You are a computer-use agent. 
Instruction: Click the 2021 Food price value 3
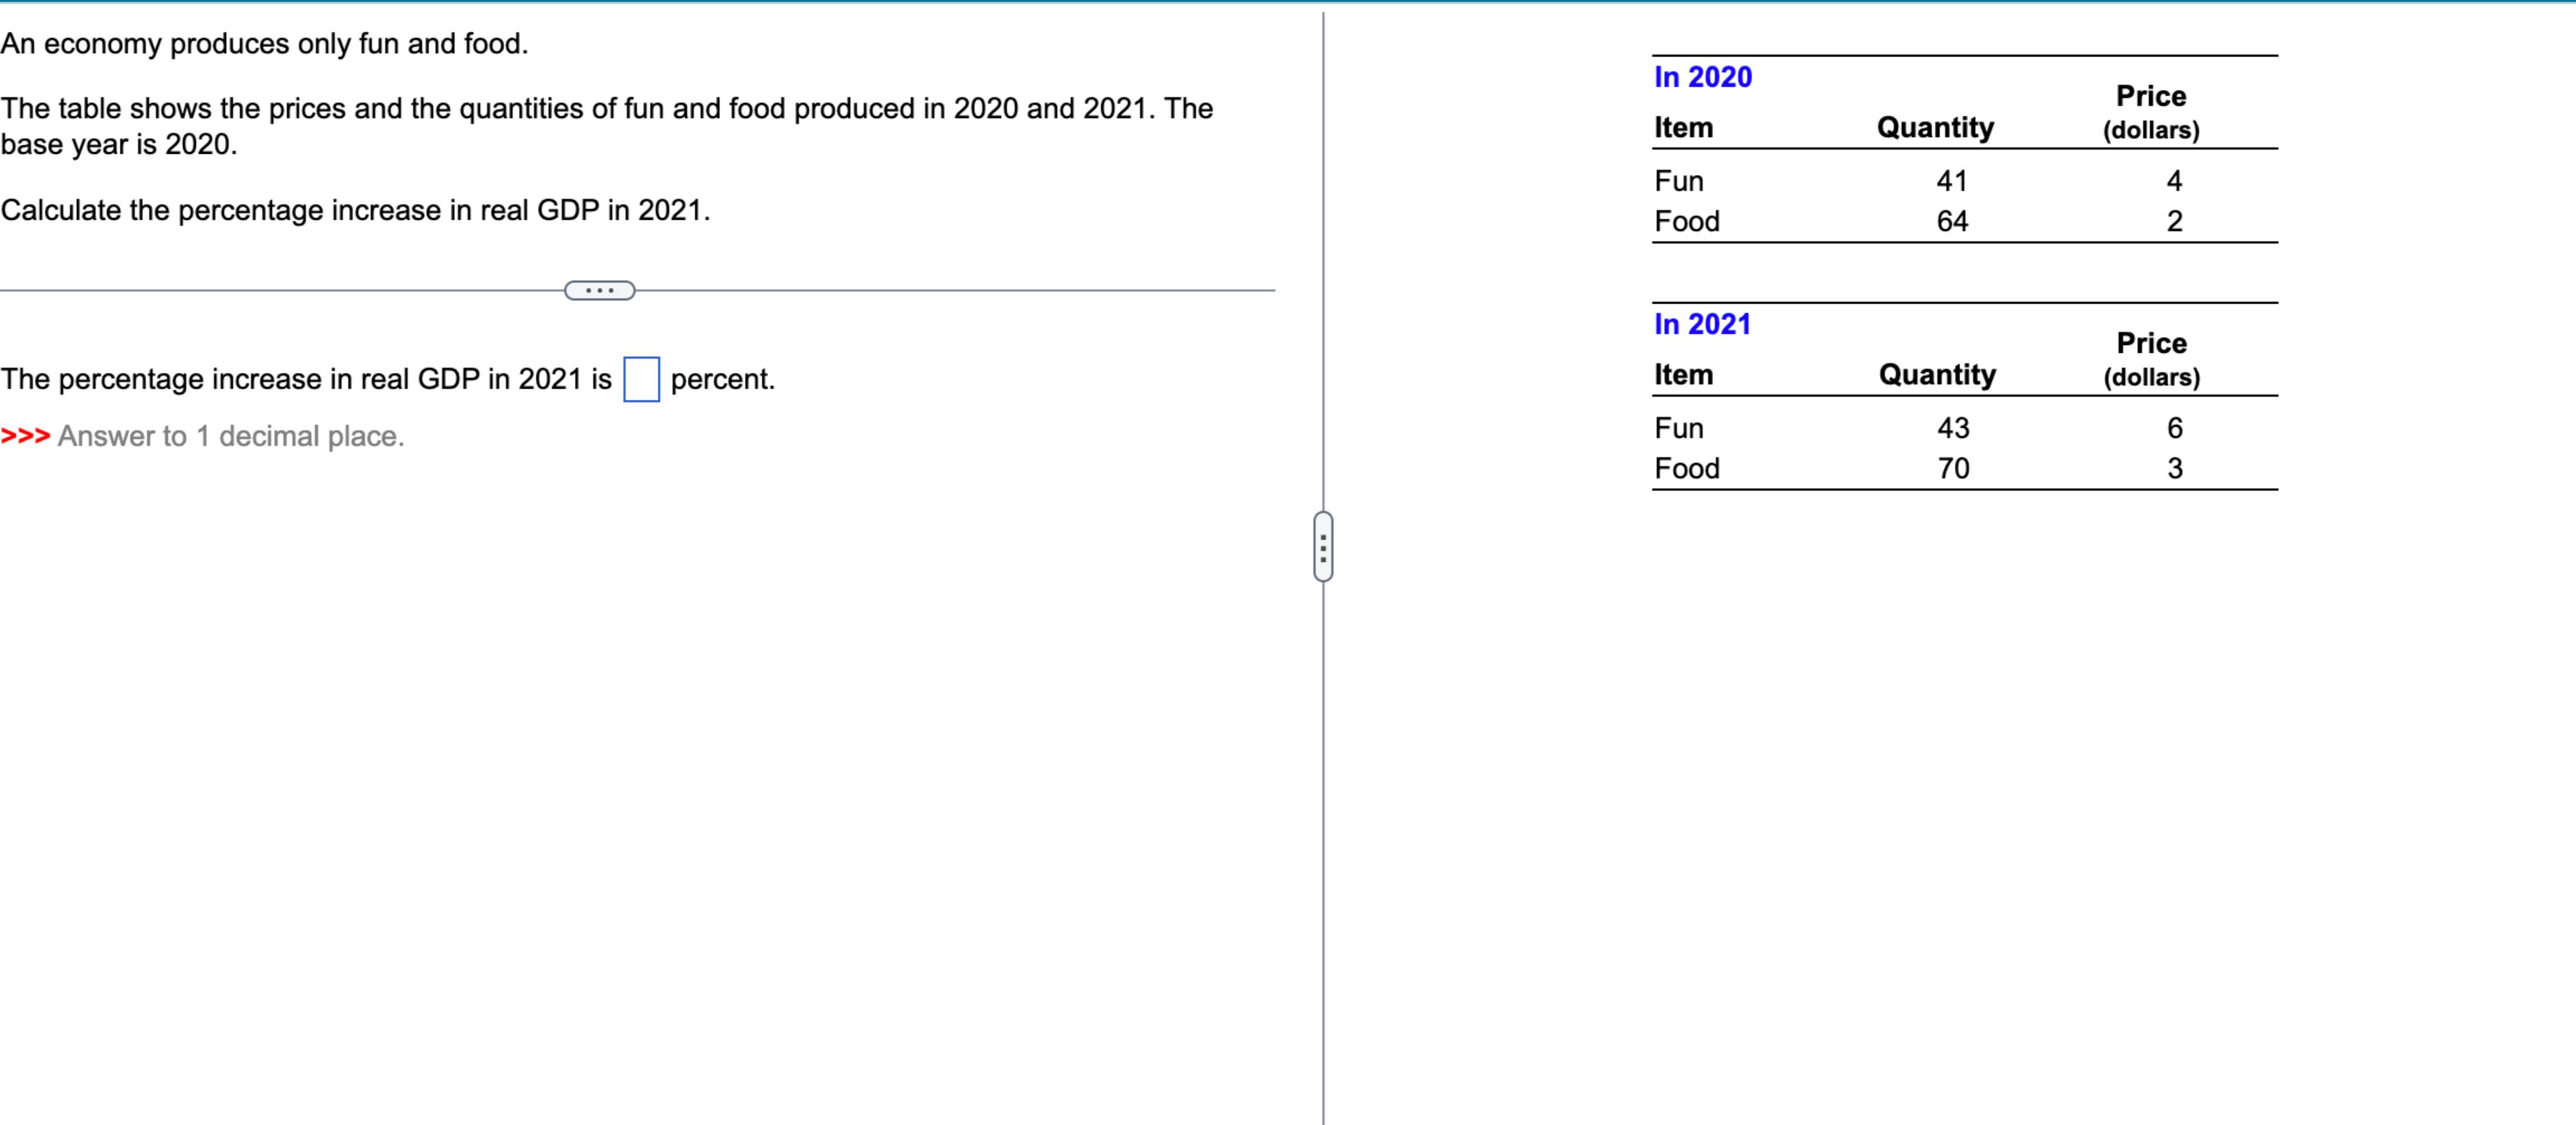tap(2174, 468)
